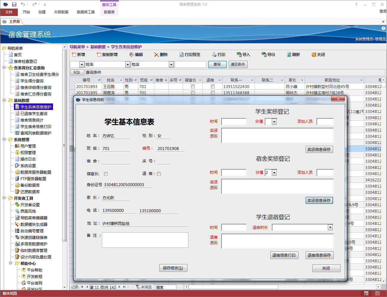This screenshot has height=297, width=387.
Task: Collapse the 系统管理 tree node
Action: click(x=4, y=139)
